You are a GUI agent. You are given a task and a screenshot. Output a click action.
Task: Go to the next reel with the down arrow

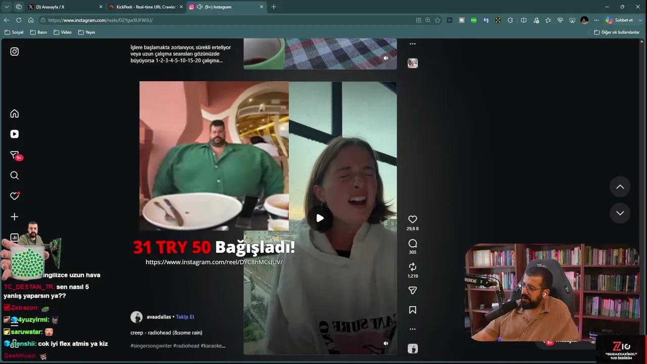[x=620, y=213]
